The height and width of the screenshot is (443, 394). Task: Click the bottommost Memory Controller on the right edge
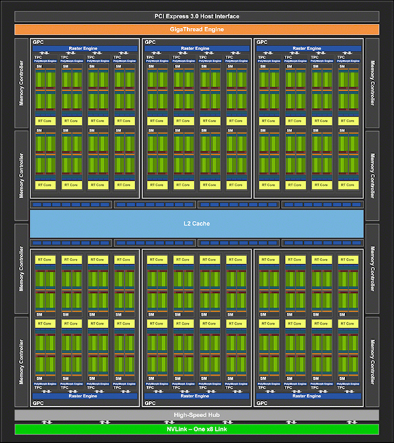coord(372,361)
